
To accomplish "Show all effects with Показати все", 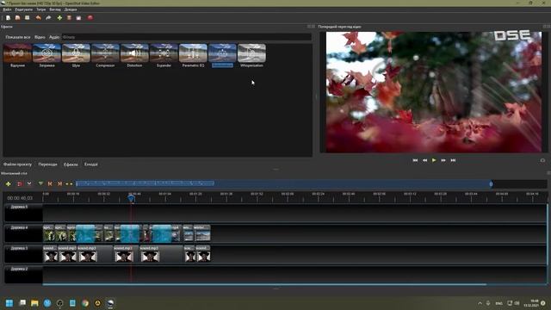I will pos(18,37).
